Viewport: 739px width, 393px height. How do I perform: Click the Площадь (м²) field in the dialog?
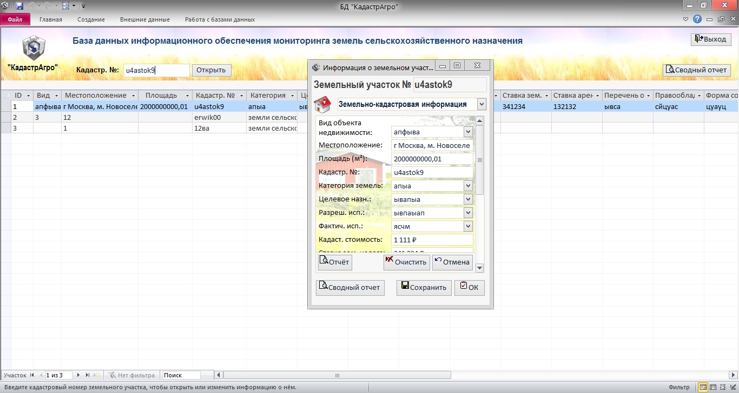coord(432,159)
